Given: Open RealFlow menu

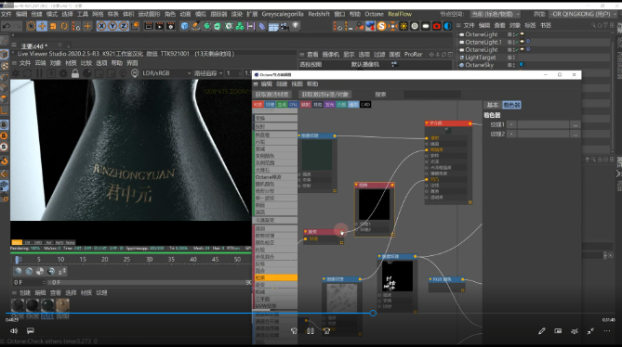Looking at the screenshot, I should pos(400,14).
